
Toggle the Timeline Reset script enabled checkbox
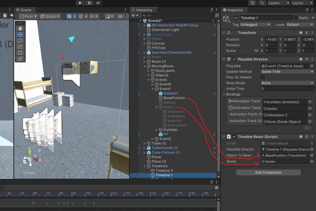[234, 137]
